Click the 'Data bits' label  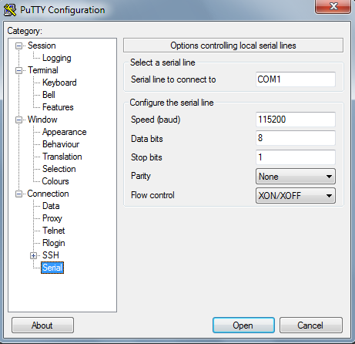(147, 139)
